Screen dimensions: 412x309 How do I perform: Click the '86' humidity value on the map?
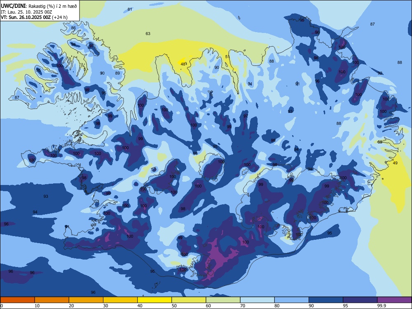73,28
